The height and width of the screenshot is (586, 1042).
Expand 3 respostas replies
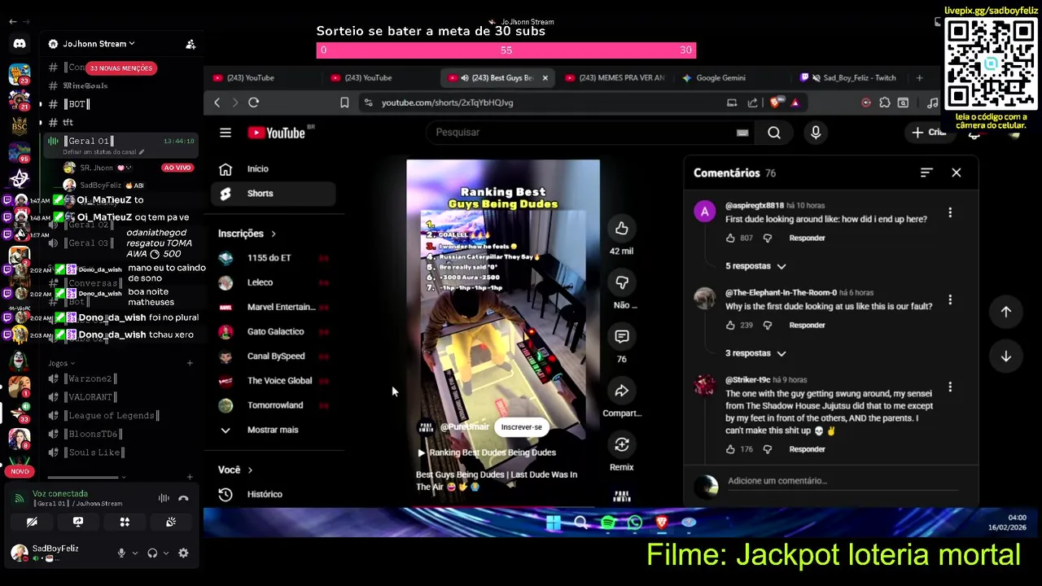point(756,353)
